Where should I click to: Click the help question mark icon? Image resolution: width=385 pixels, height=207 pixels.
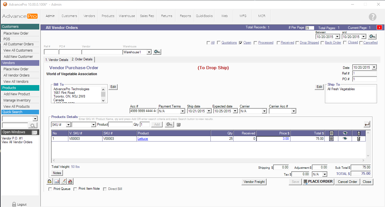pyautogui.click(x=372, y=17)
